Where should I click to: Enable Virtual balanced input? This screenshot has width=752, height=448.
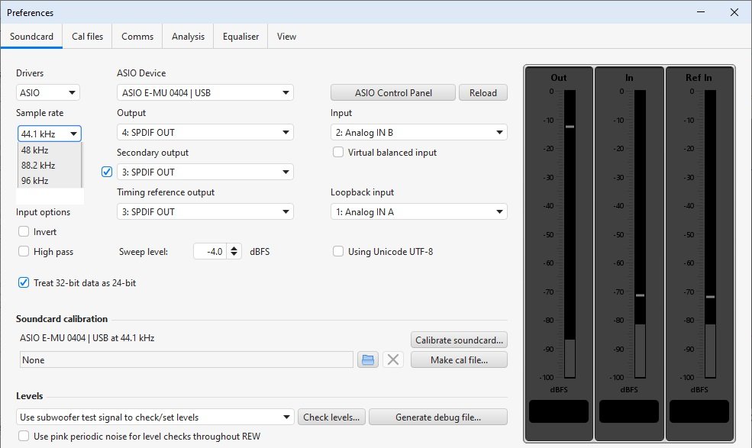[338, 152]
